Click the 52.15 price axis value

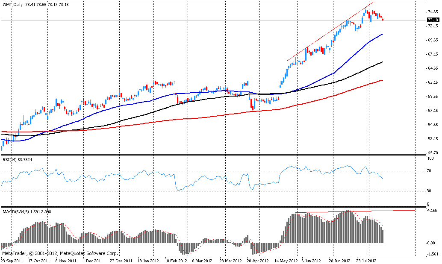pos(433,138)
